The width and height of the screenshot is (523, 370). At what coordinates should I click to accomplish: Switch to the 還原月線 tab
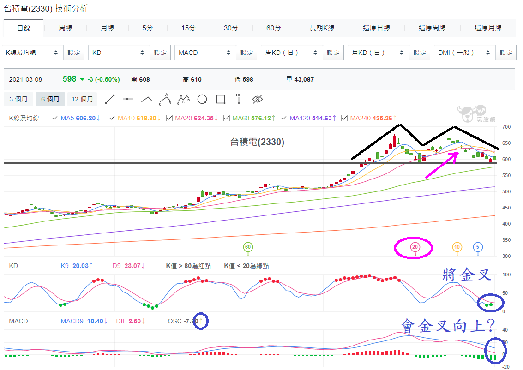coord(488,28)
